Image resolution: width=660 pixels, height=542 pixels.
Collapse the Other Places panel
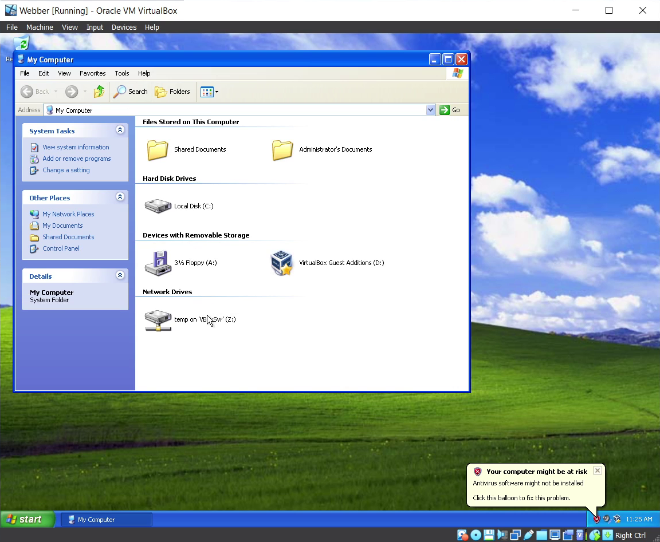[120, 197]
